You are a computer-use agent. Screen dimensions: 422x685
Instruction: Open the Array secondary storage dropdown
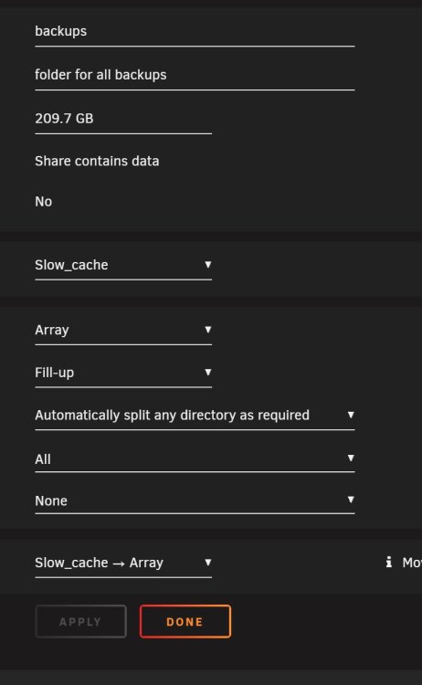[123, 330]
